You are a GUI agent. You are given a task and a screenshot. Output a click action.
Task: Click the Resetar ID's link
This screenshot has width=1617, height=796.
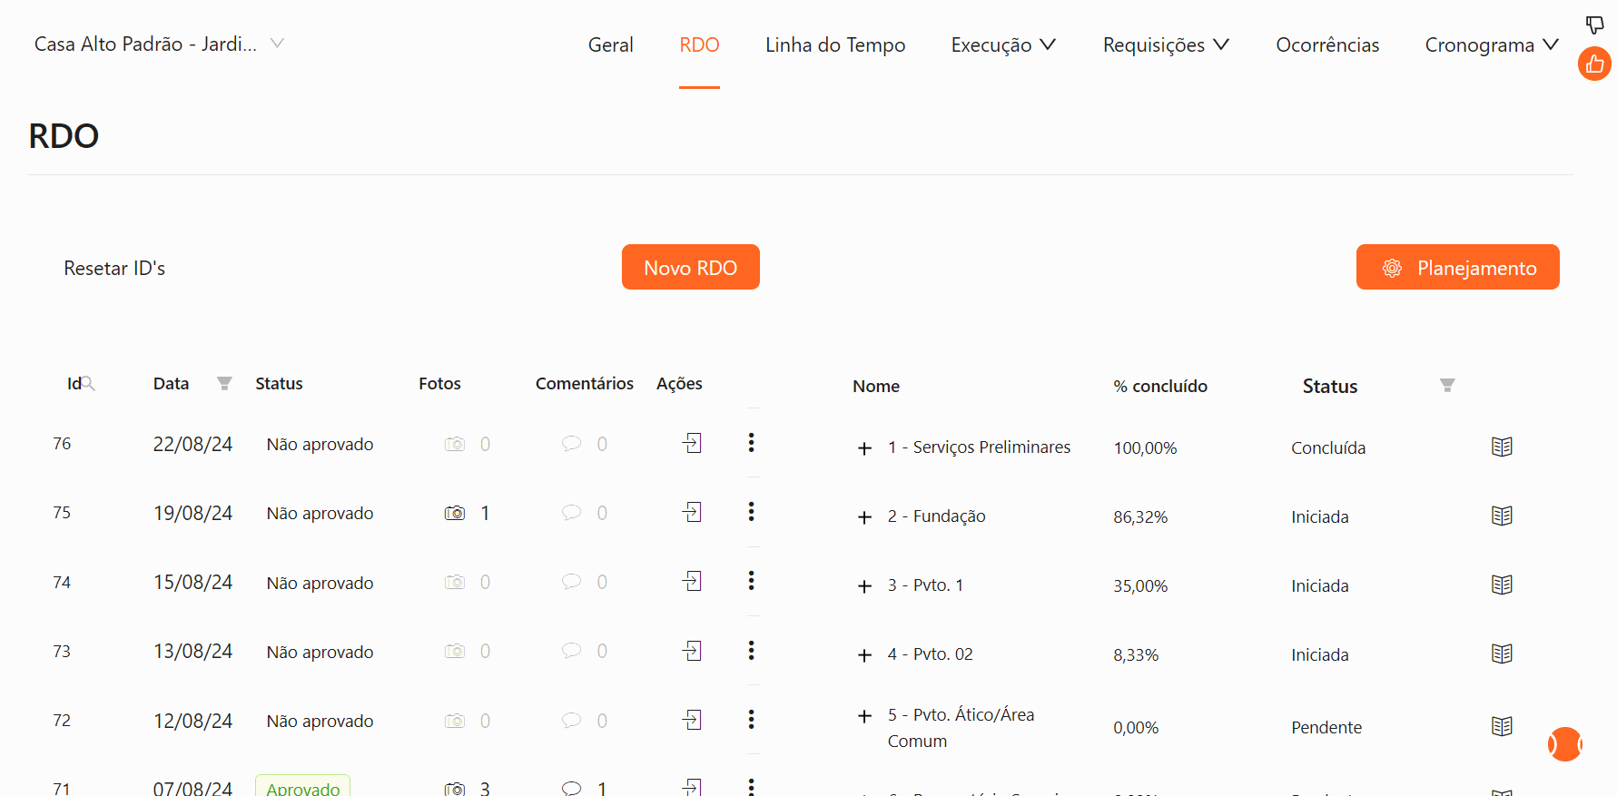pyautogui.click(x=114, y=268)
